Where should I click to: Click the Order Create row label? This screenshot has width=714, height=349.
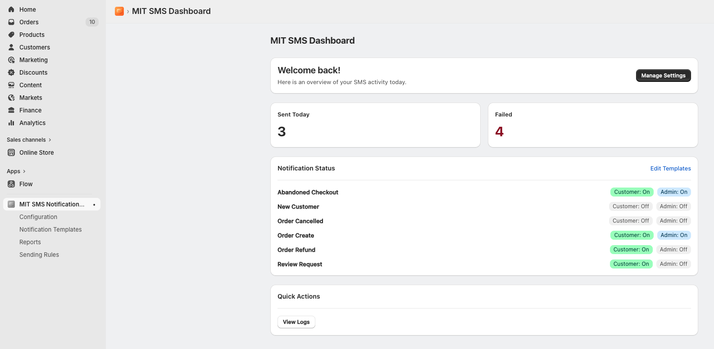coord(296,236)
